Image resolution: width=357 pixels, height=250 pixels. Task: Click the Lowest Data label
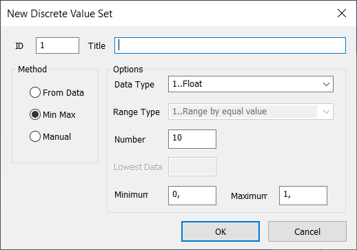tap(138, 167)
